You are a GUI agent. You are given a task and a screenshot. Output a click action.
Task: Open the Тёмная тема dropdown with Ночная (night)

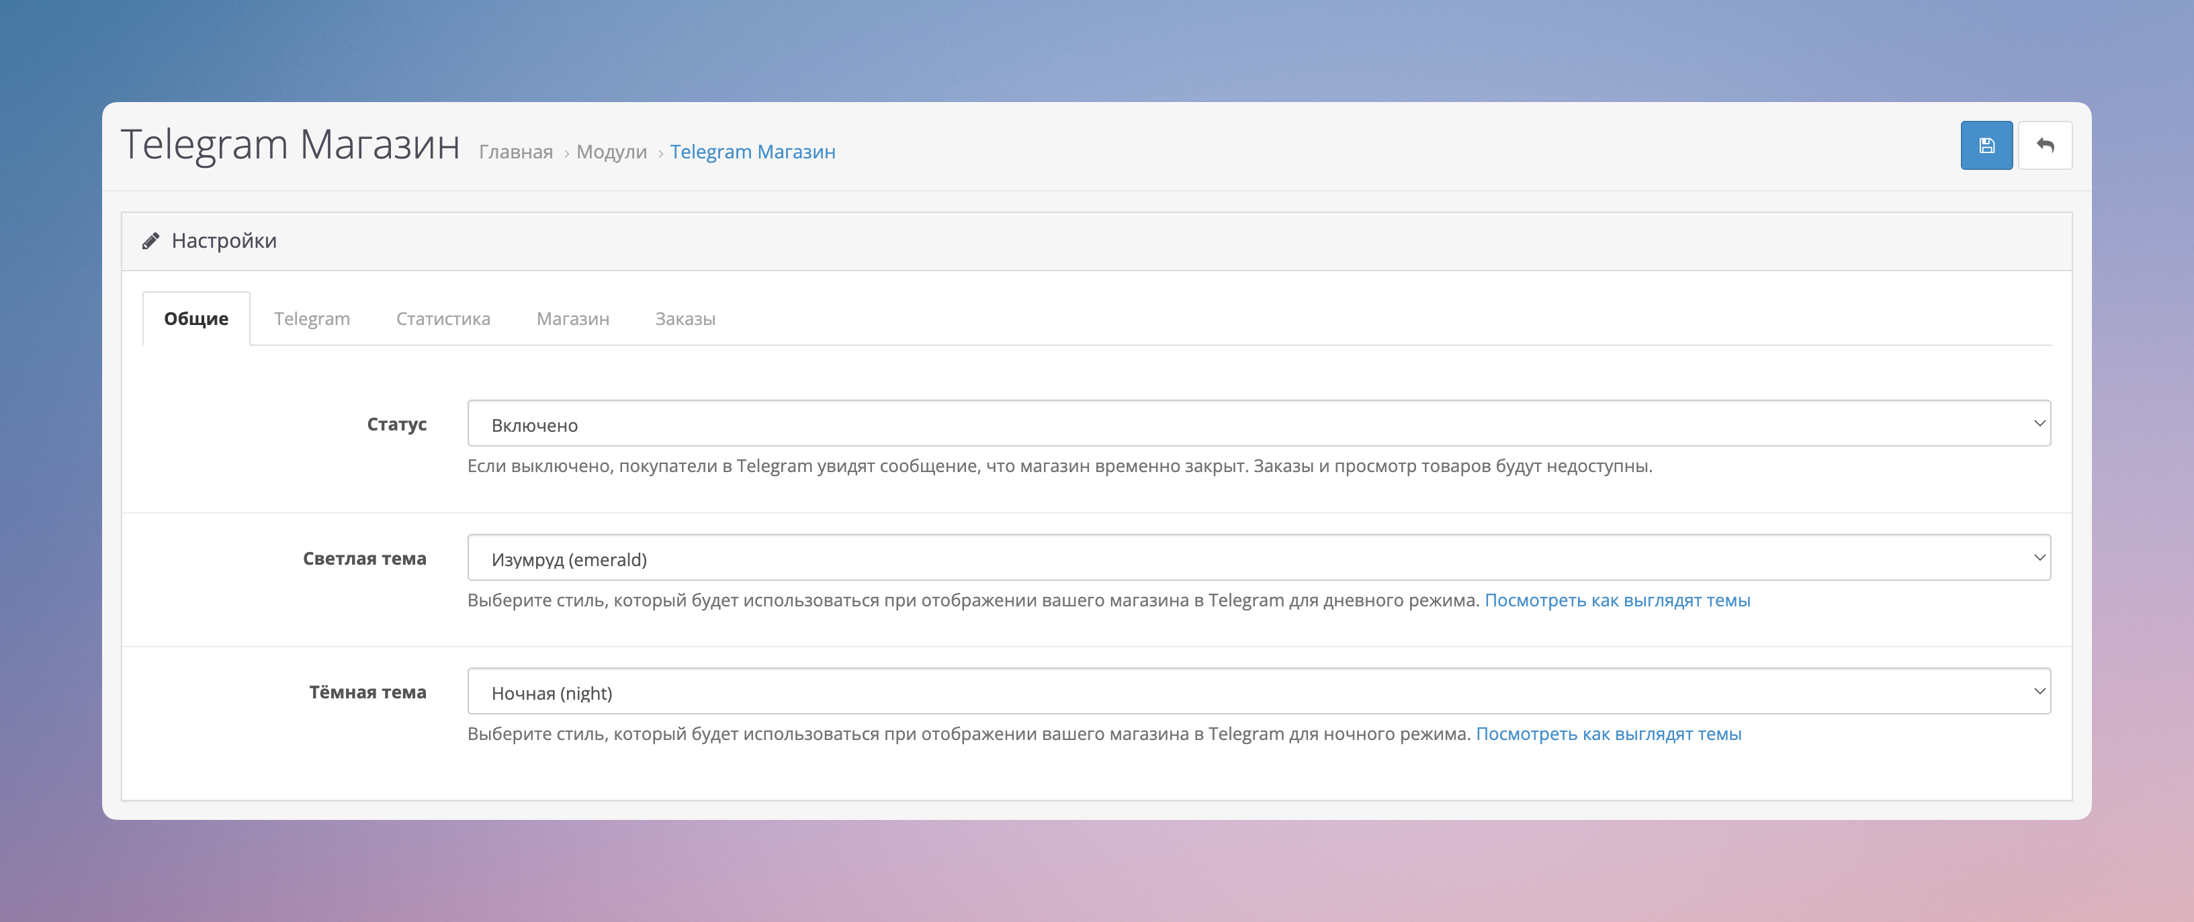(1259, 691)
